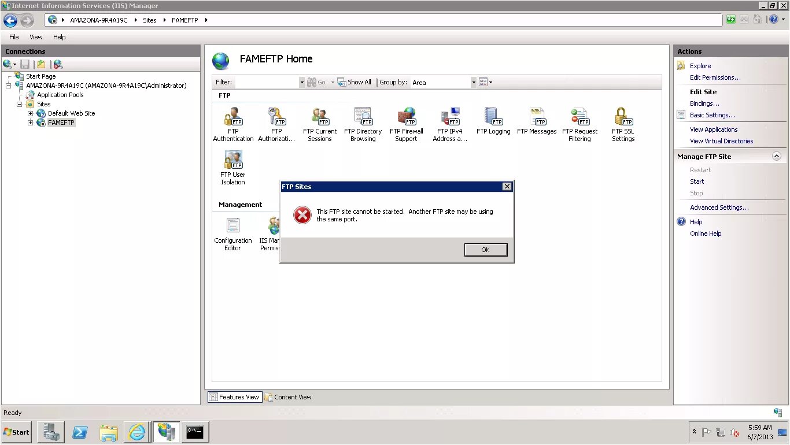Switch to Command Prompt in taskbar
Image resolution: width=790 pixels, height=445 pixels.
click(x=195, y=432)
